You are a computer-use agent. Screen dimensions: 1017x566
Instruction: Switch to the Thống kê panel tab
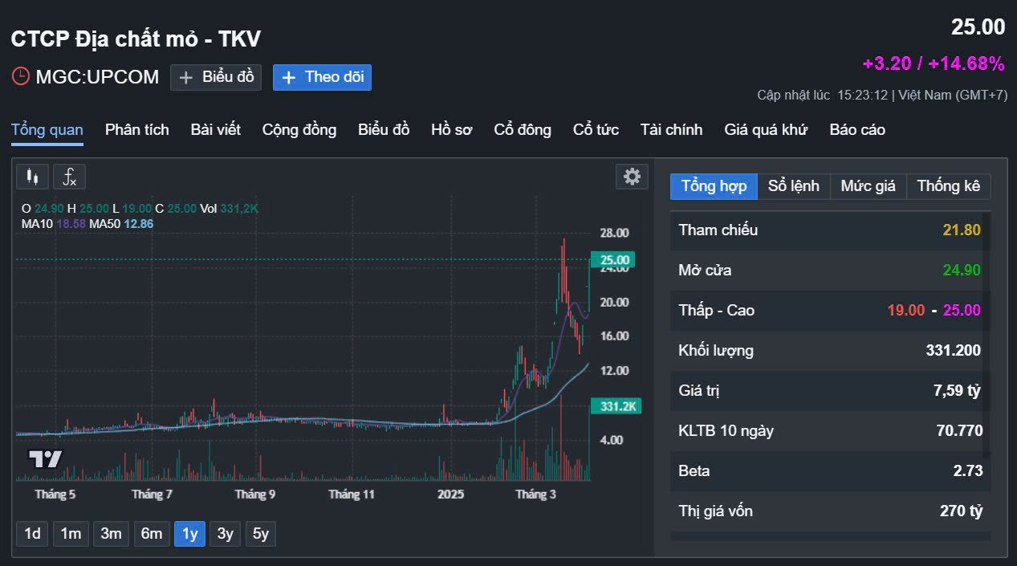pos(949,186)
